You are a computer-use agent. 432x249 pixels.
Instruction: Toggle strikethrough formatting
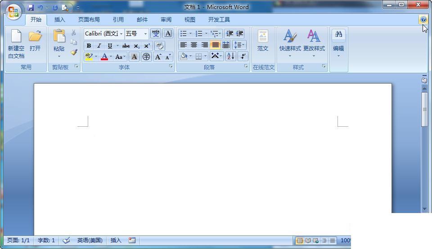tap(126, 46)
